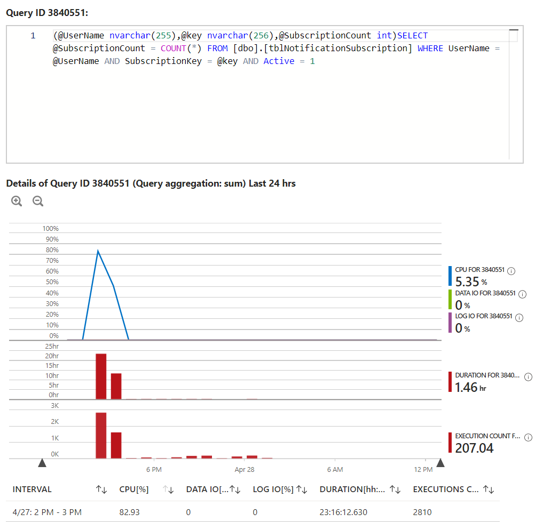Open info icon beside LOG IO FOR 3840551
559x522 pixels.
(x=518, y=317)
